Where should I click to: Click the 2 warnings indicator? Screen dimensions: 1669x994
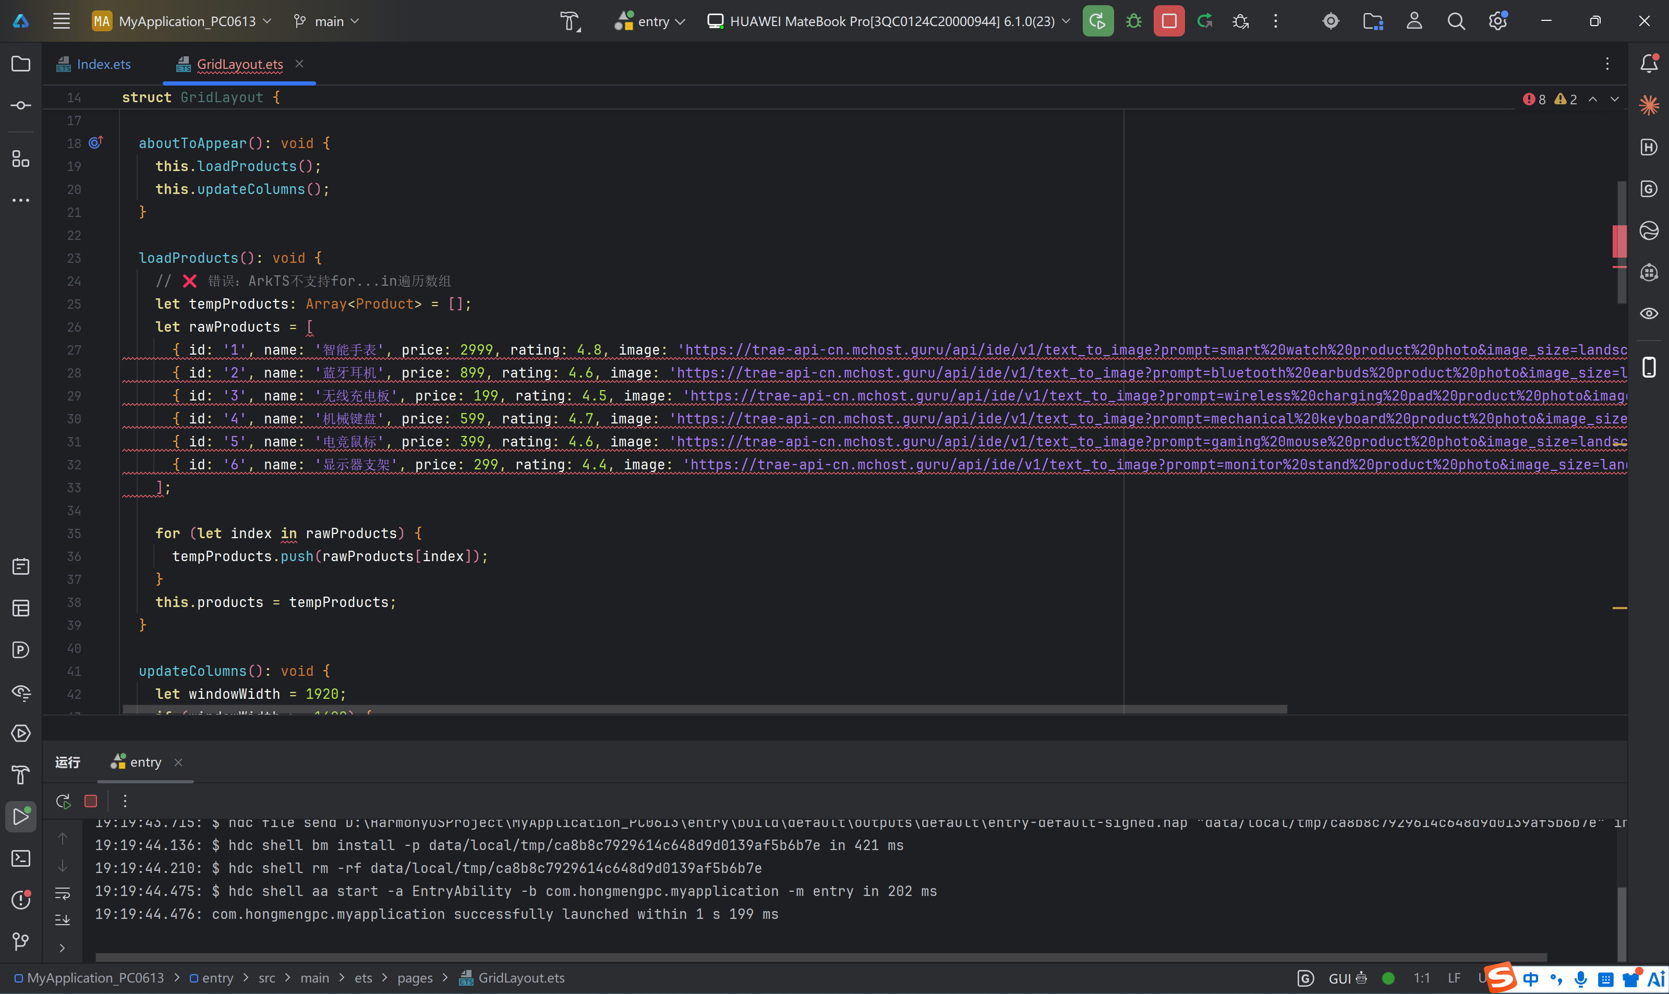point(1565,99)
